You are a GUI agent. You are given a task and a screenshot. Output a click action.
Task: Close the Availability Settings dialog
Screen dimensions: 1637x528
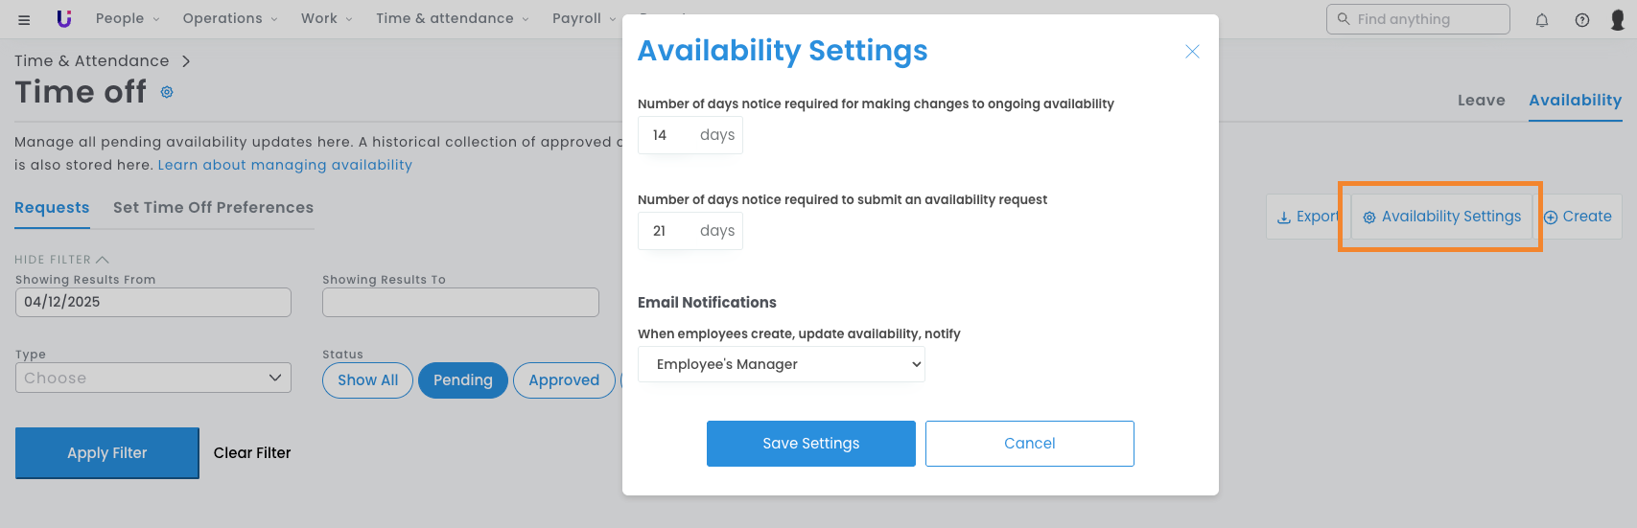tap(1192, 52)
